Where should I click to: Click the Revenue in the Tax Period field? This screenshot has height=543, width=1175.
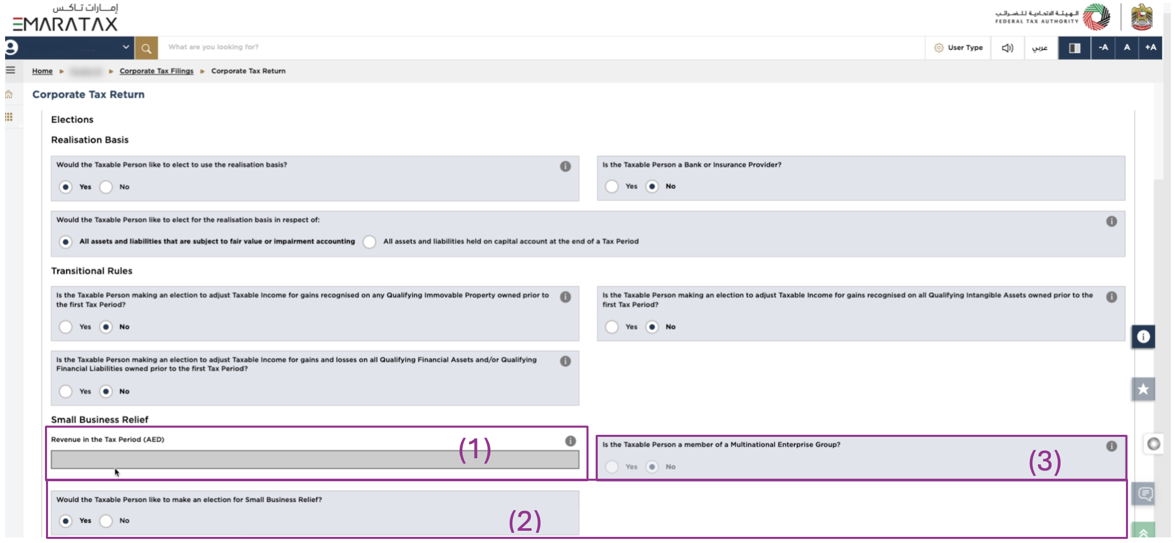tap(315, 460)
